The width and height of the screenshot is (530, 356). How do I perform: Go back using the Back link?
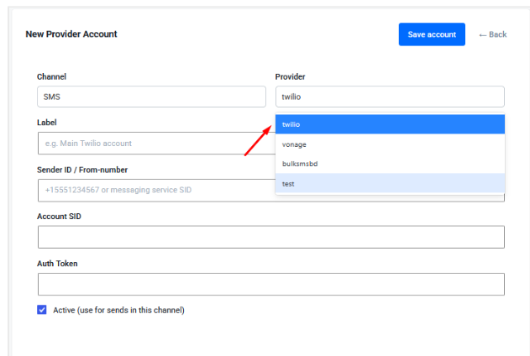493,34
